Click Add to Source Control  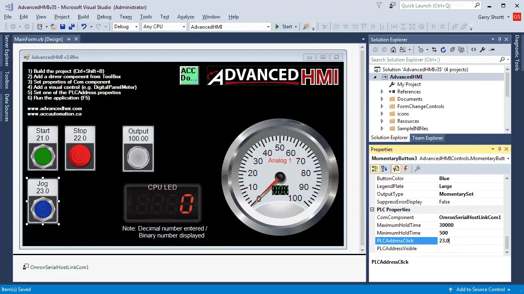pos(481,289)
